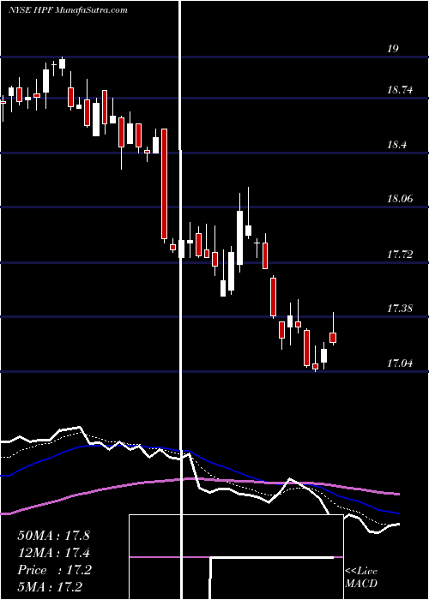
Task: Click the 18.74 price axis label
Action: coord(401,90)
